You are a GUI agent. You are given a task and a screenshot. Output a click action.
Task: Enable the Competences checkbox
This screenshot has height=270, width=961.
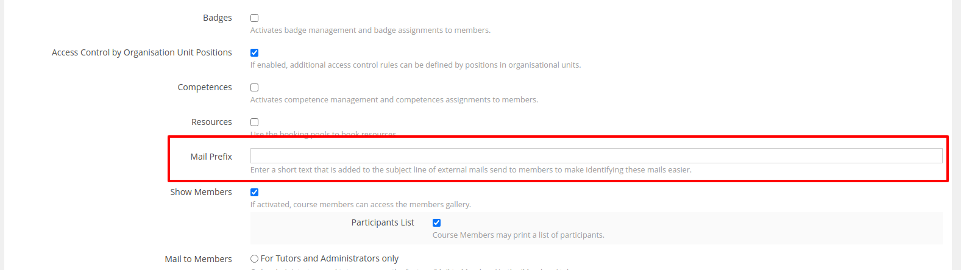(255, 88)
